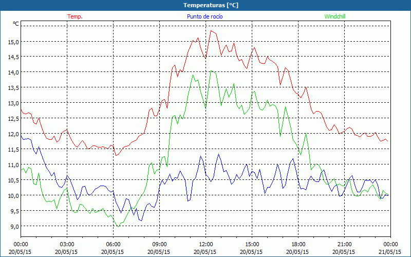Click the 13,5 y-axis value
The height and width of the screenshot is (257, 411).
[13, 87]
